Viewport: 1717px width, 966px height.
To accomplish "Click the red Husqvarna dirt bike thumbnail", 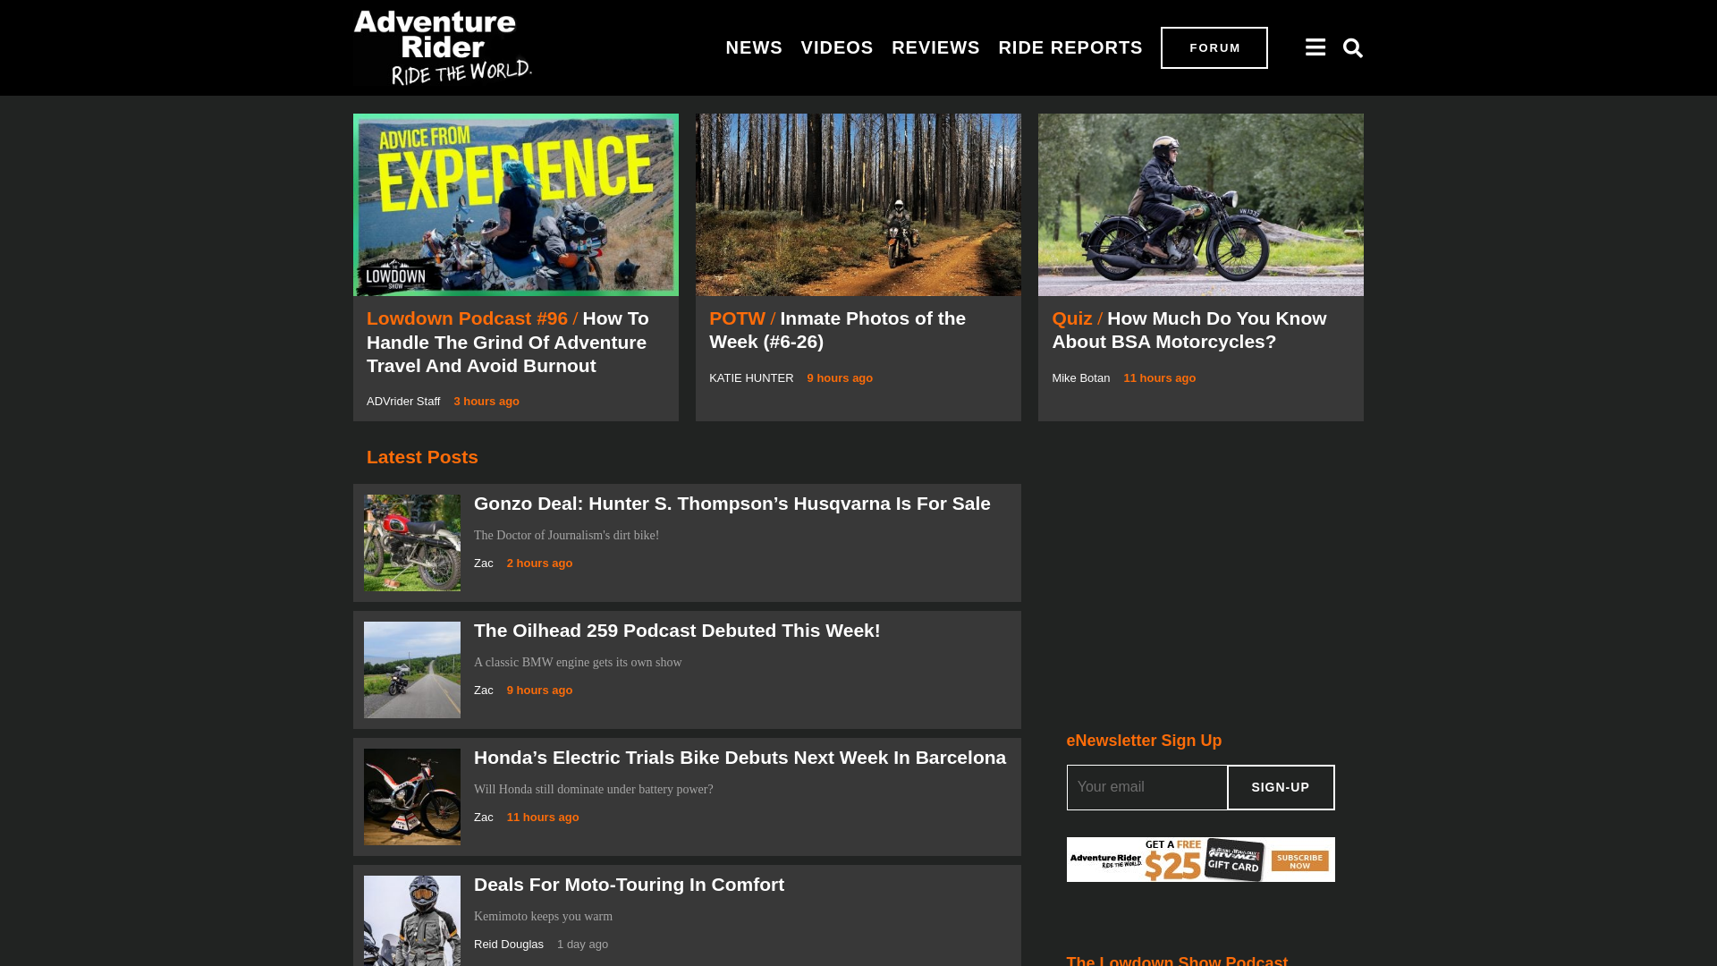I will (412, 543).
